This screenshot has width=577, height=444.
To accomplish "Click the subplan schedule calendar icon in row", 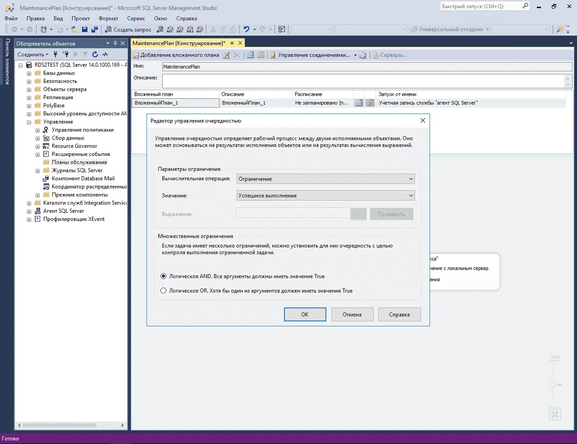I will (358, 103).
